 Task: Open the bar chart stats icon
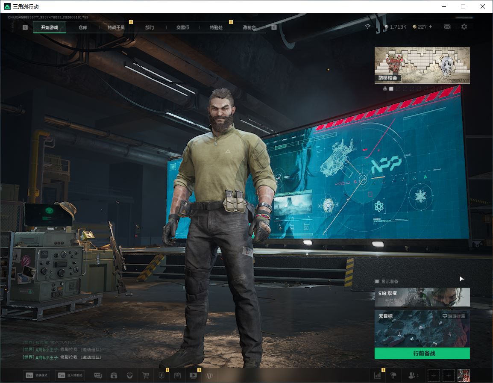click(377, 375)
